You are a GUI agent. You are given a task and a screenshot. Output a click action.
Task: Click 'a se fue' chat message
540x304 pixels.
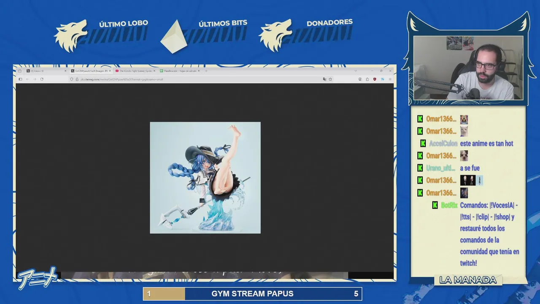point(470,168)
